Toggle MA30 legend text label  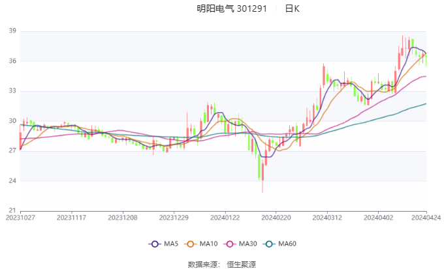[x=247, y=244]
